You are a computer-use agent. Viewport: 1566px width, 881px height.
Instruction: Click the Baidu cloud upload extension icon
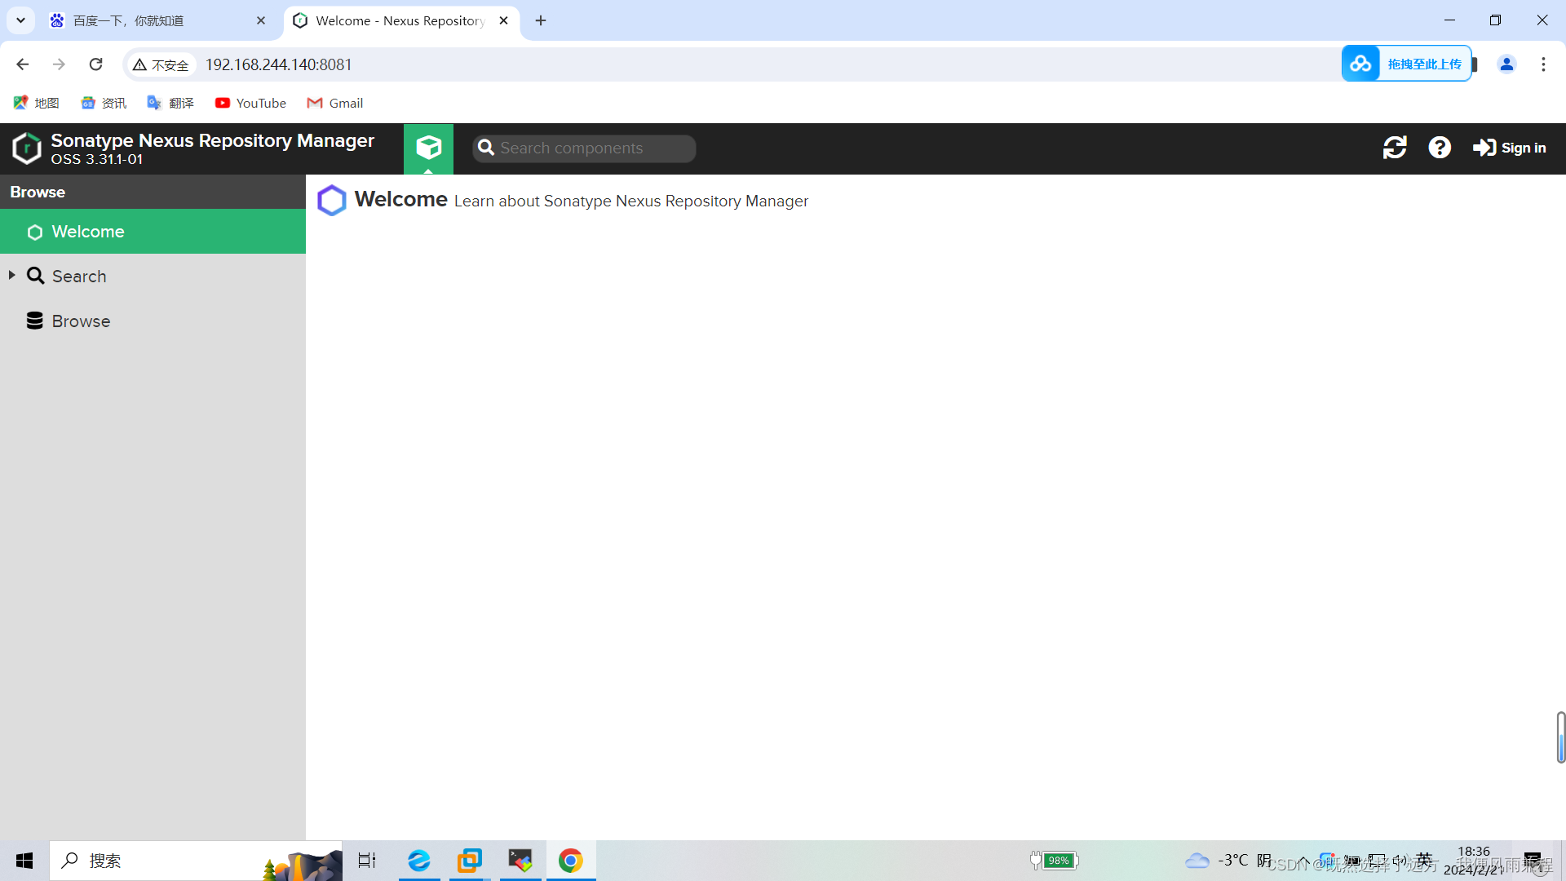[x=1360, y=64]
